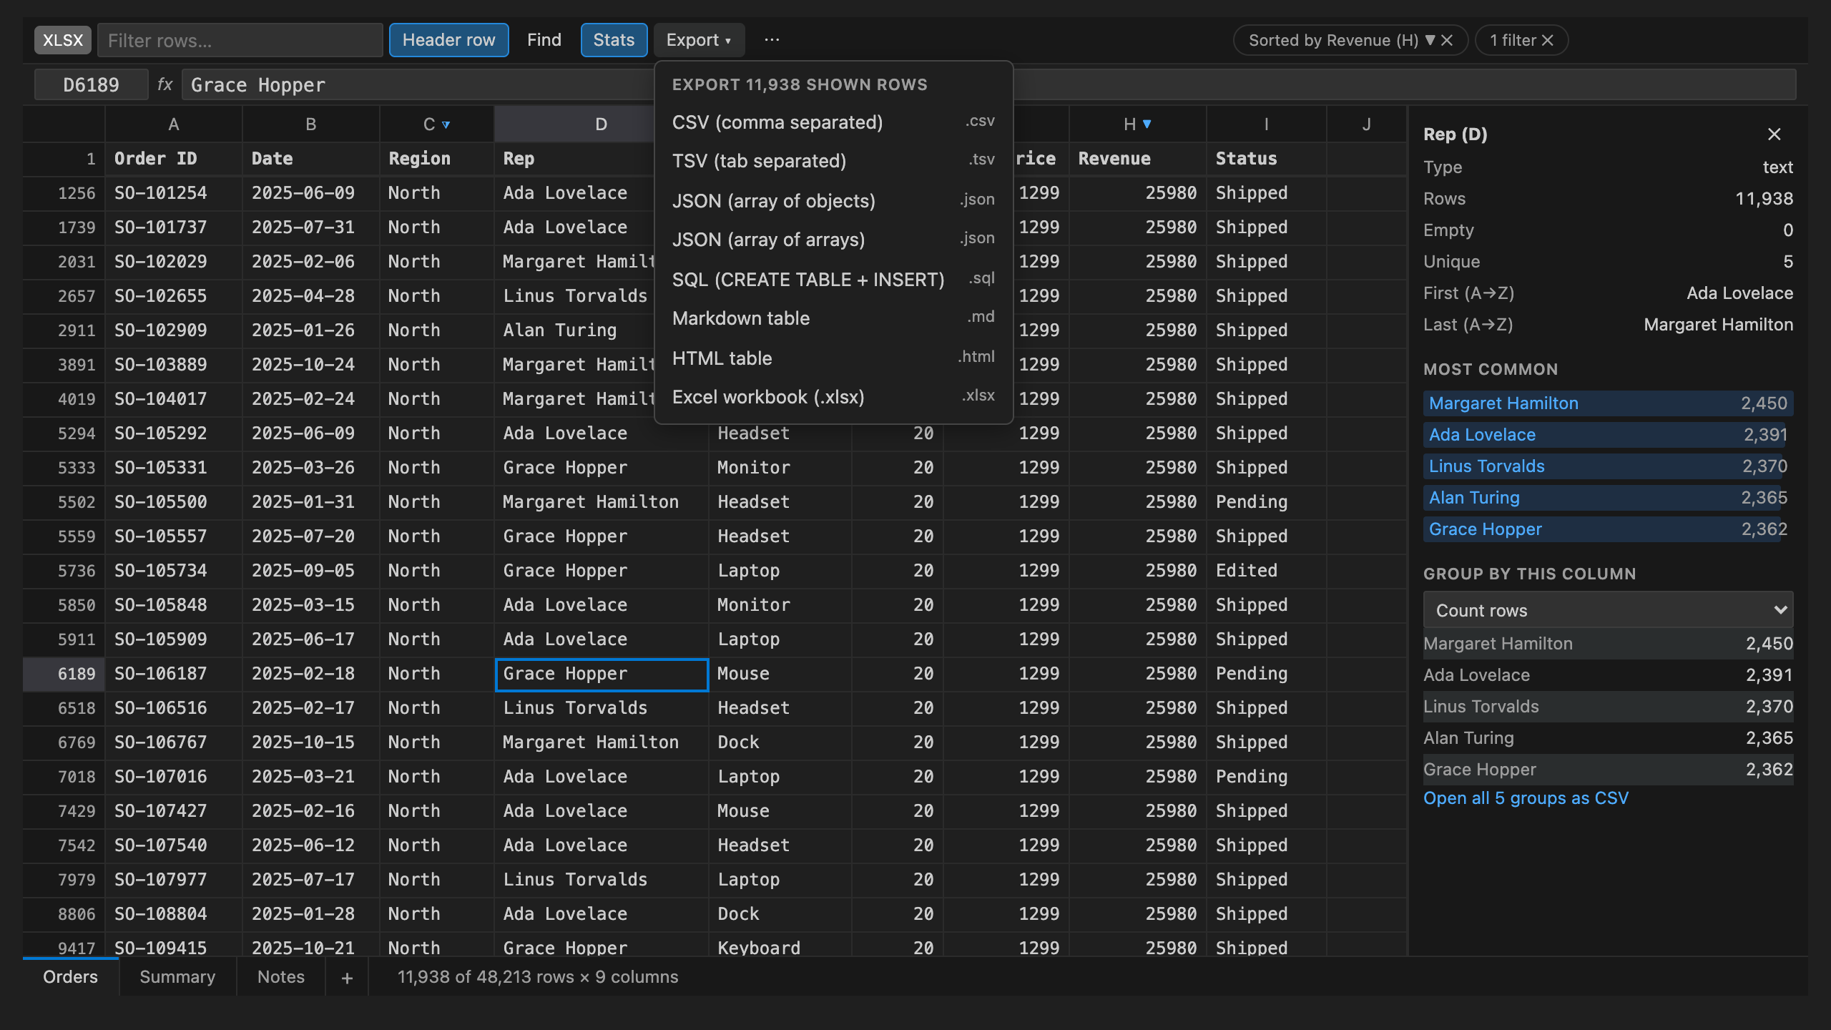Select column B header
Viewport: 1831px width, 1030px height.
[x=311, y=124]
